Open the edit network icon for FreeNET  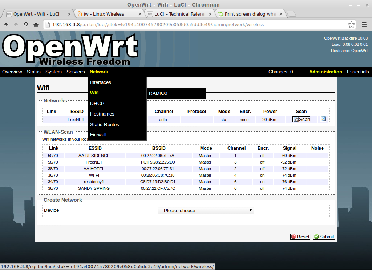click(323, 119)
